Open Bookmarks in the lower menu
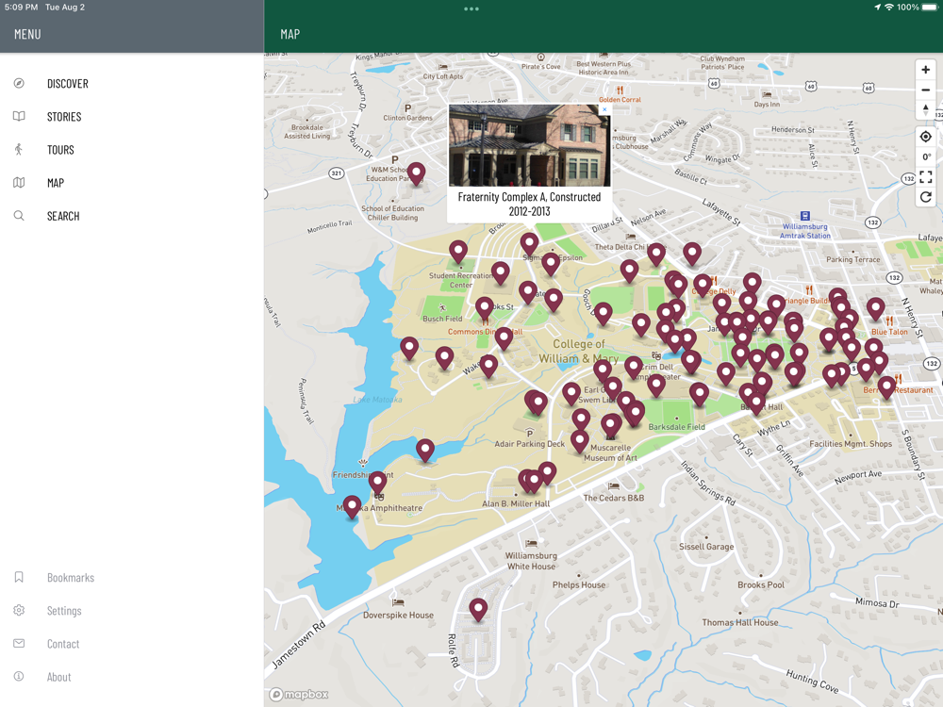Viewport: 943px width, 707px height. (71, 578)
